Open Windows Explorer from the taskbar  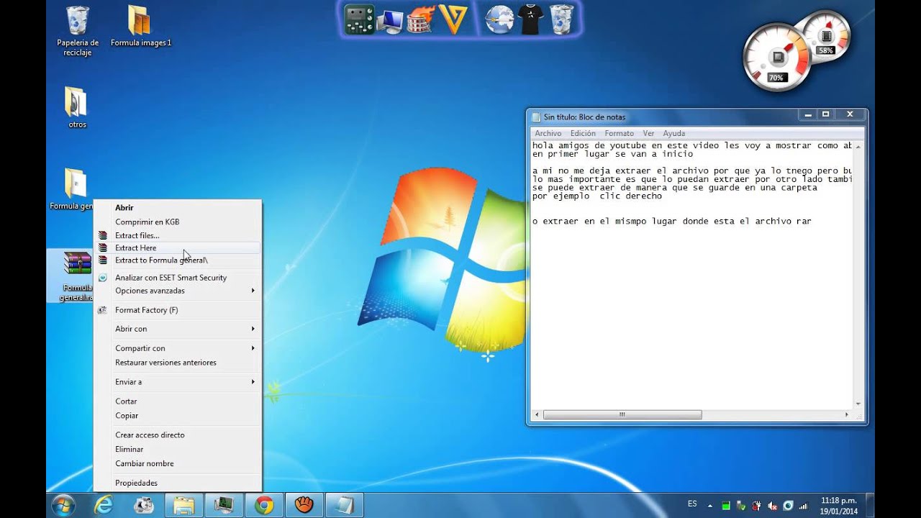[x=184, y=506]
